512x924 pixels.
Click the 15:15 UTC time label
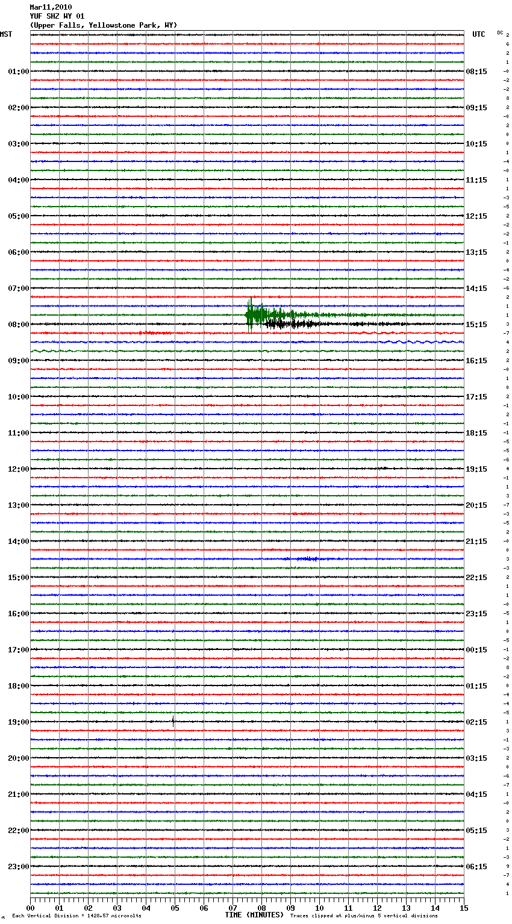click(476, 325)
